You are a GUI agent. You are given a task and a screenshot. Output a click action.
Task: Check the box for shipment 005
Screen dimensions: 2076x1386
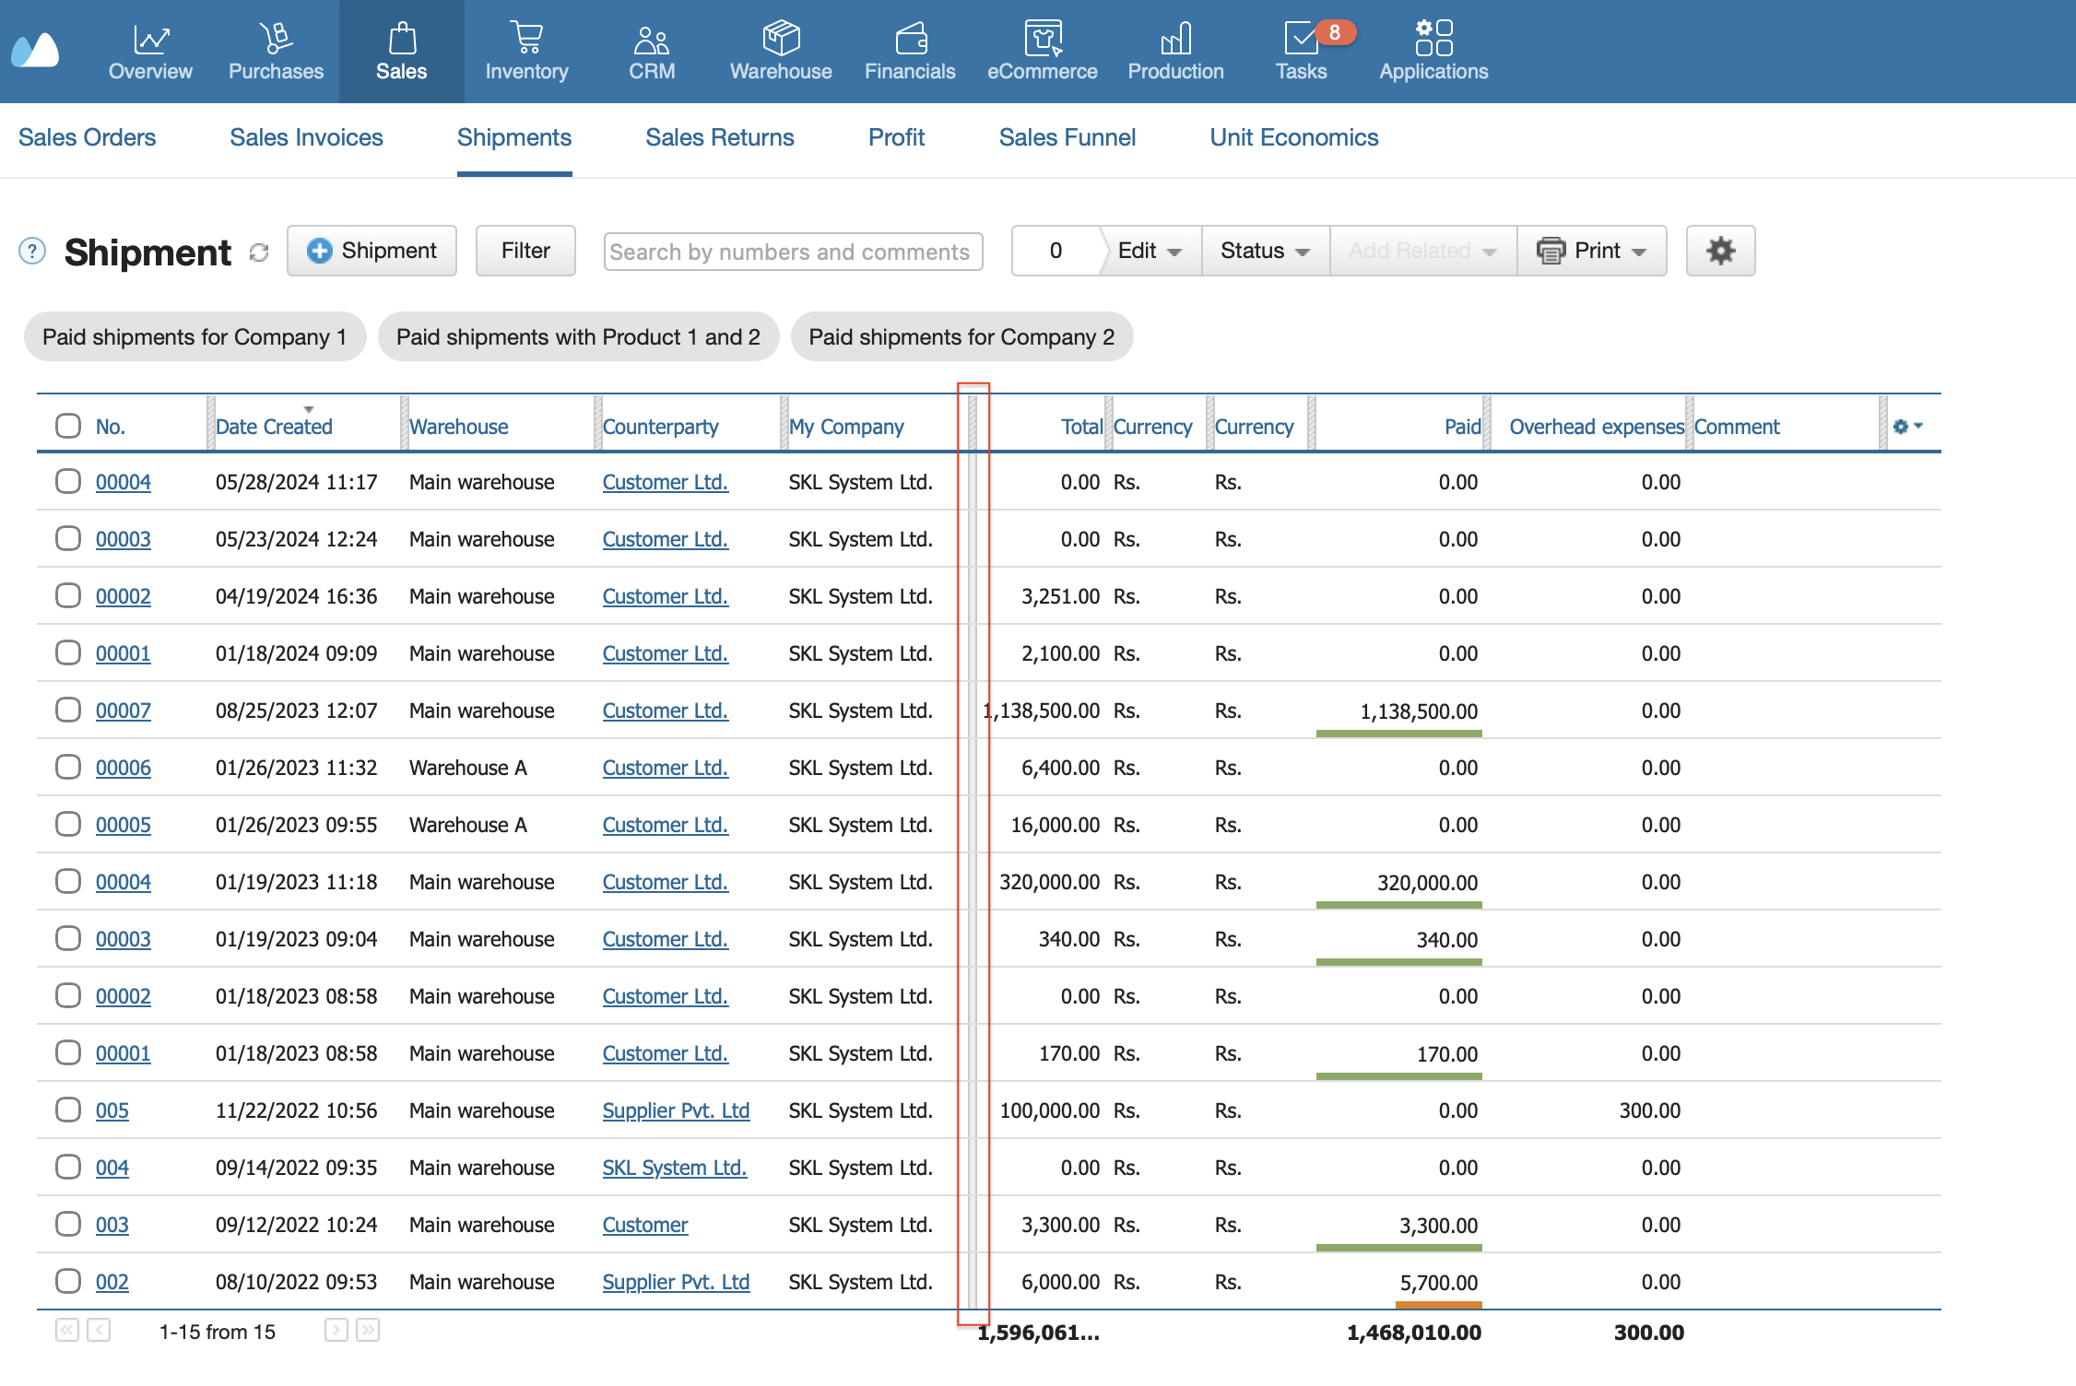coord(68,1110)
